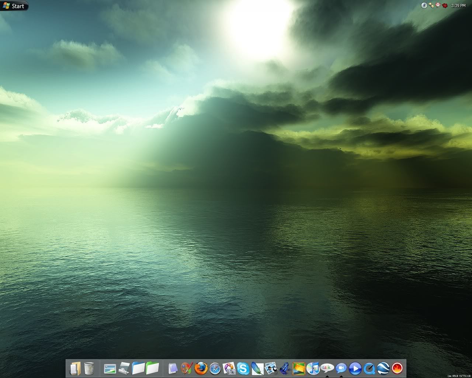
Task: Launch Firefox from the dock
Action: pos(201,368)
